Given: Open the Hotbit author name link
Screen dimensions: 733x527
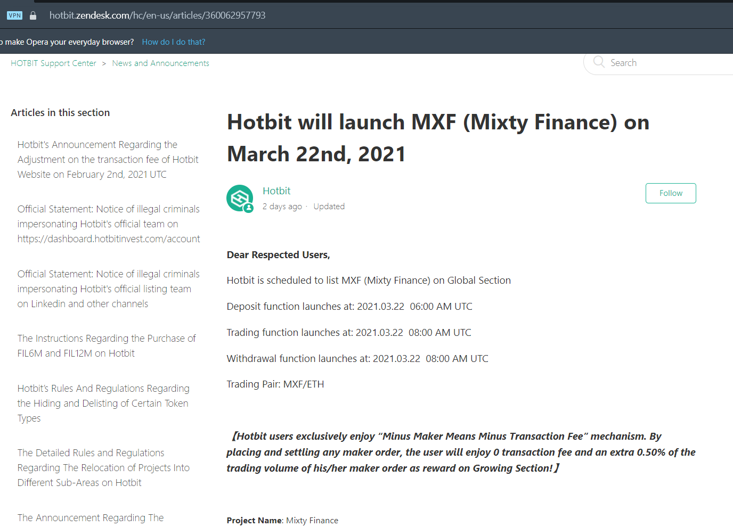Looking at the screenshot, I should [x=276, y=191].
